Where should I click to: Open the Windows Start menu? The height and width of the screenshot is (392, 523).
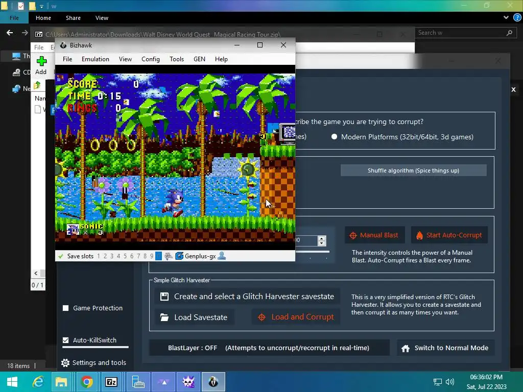12,382
